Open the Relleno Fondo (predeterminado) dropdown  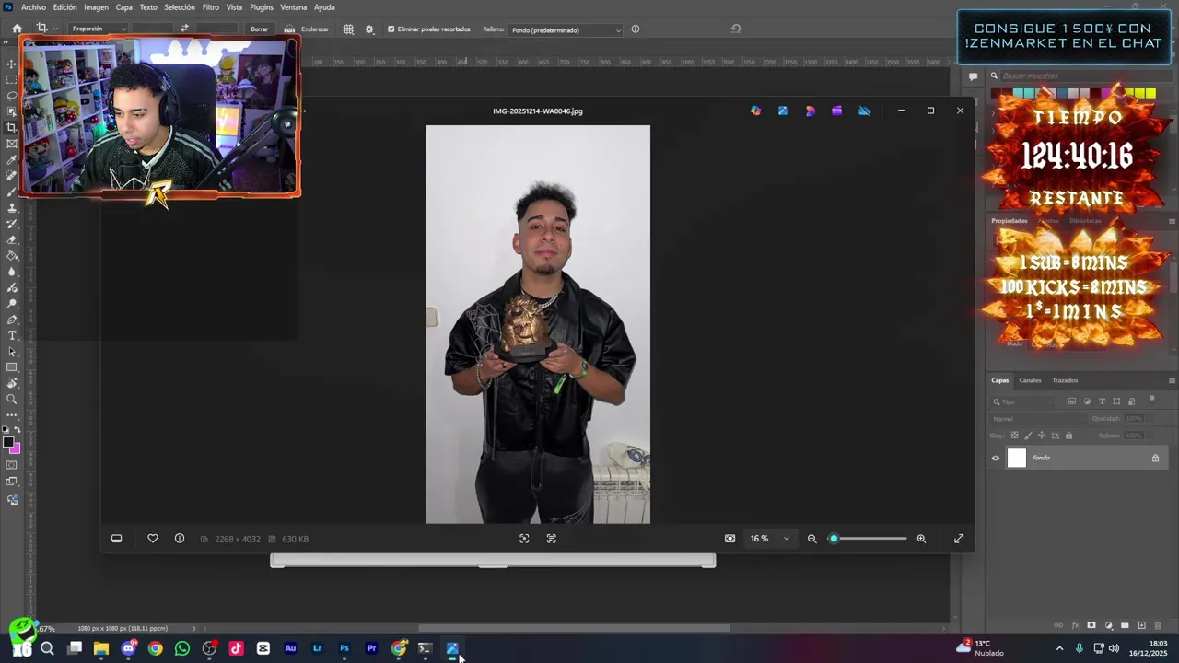566,29
